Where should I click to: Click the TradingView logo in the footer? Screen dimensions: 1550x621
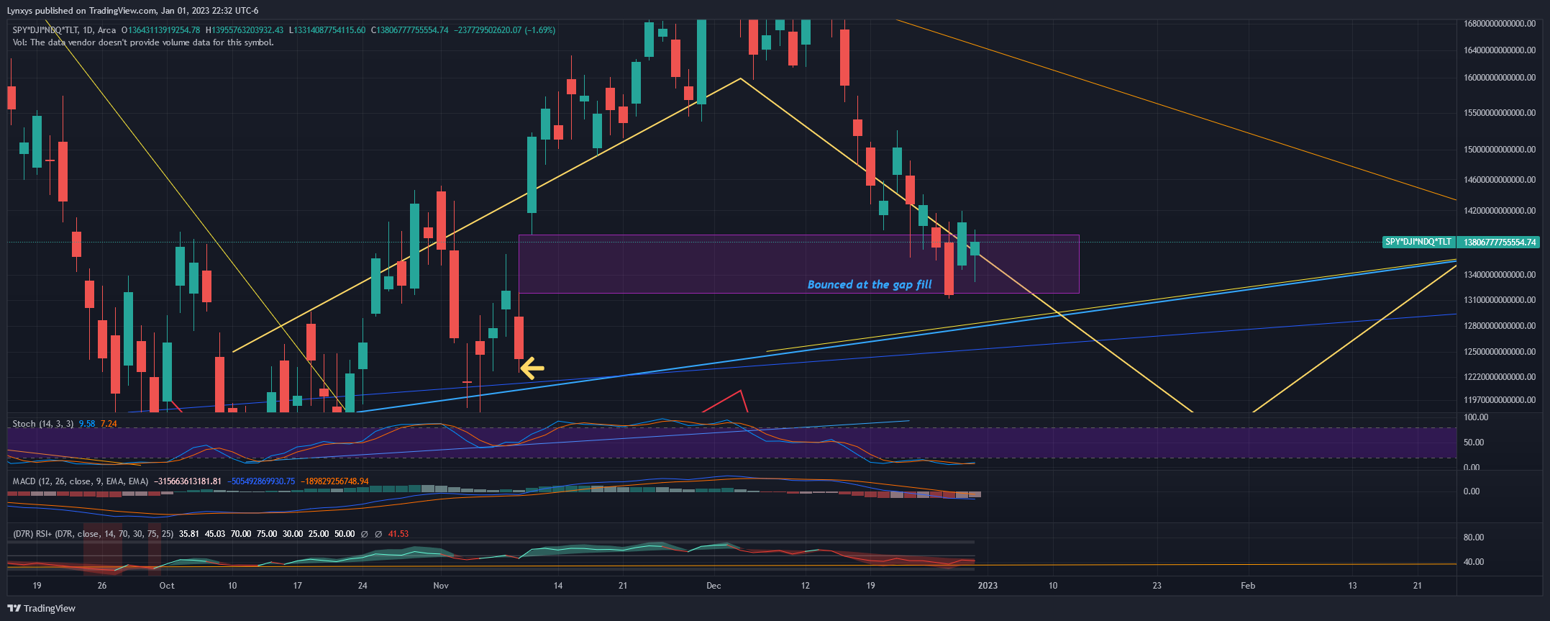(41, 608)
